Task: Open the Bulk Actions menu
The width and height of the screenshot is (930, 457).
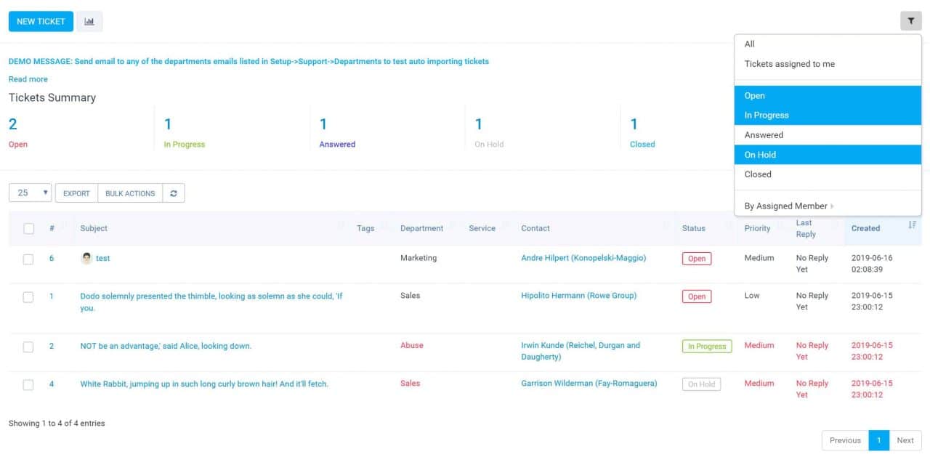Action: tap(130, 193)
